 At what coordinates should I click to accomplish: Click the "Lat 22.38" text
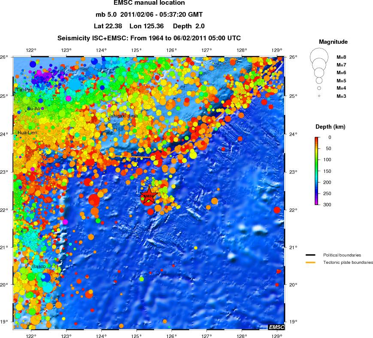108,26
